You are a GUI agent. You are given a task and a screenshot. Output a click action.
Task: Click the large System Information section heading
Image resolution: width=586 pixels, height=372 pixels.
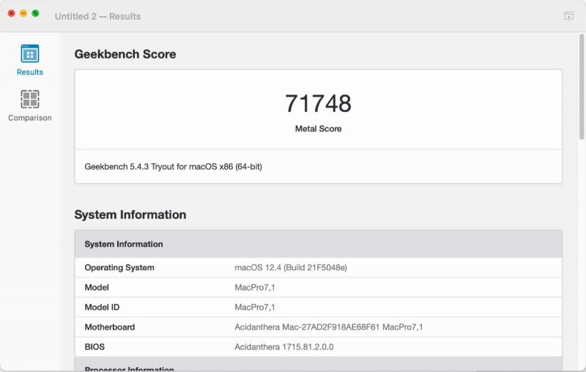(x=130, y=215)
